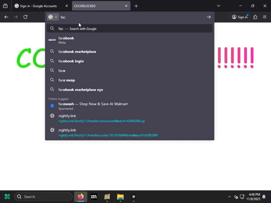This screenshot has height=203, width=271.
Task: Open Firefox from the taskbar
Action: pos(81,197)
